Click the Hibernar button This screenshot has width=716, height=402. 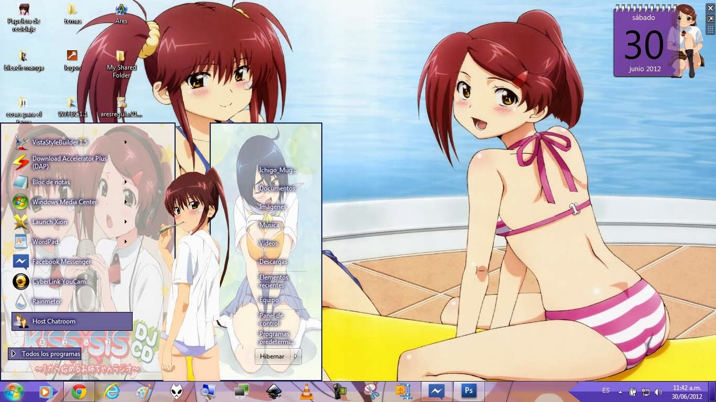pyautogui.click(x=272, y=356)
